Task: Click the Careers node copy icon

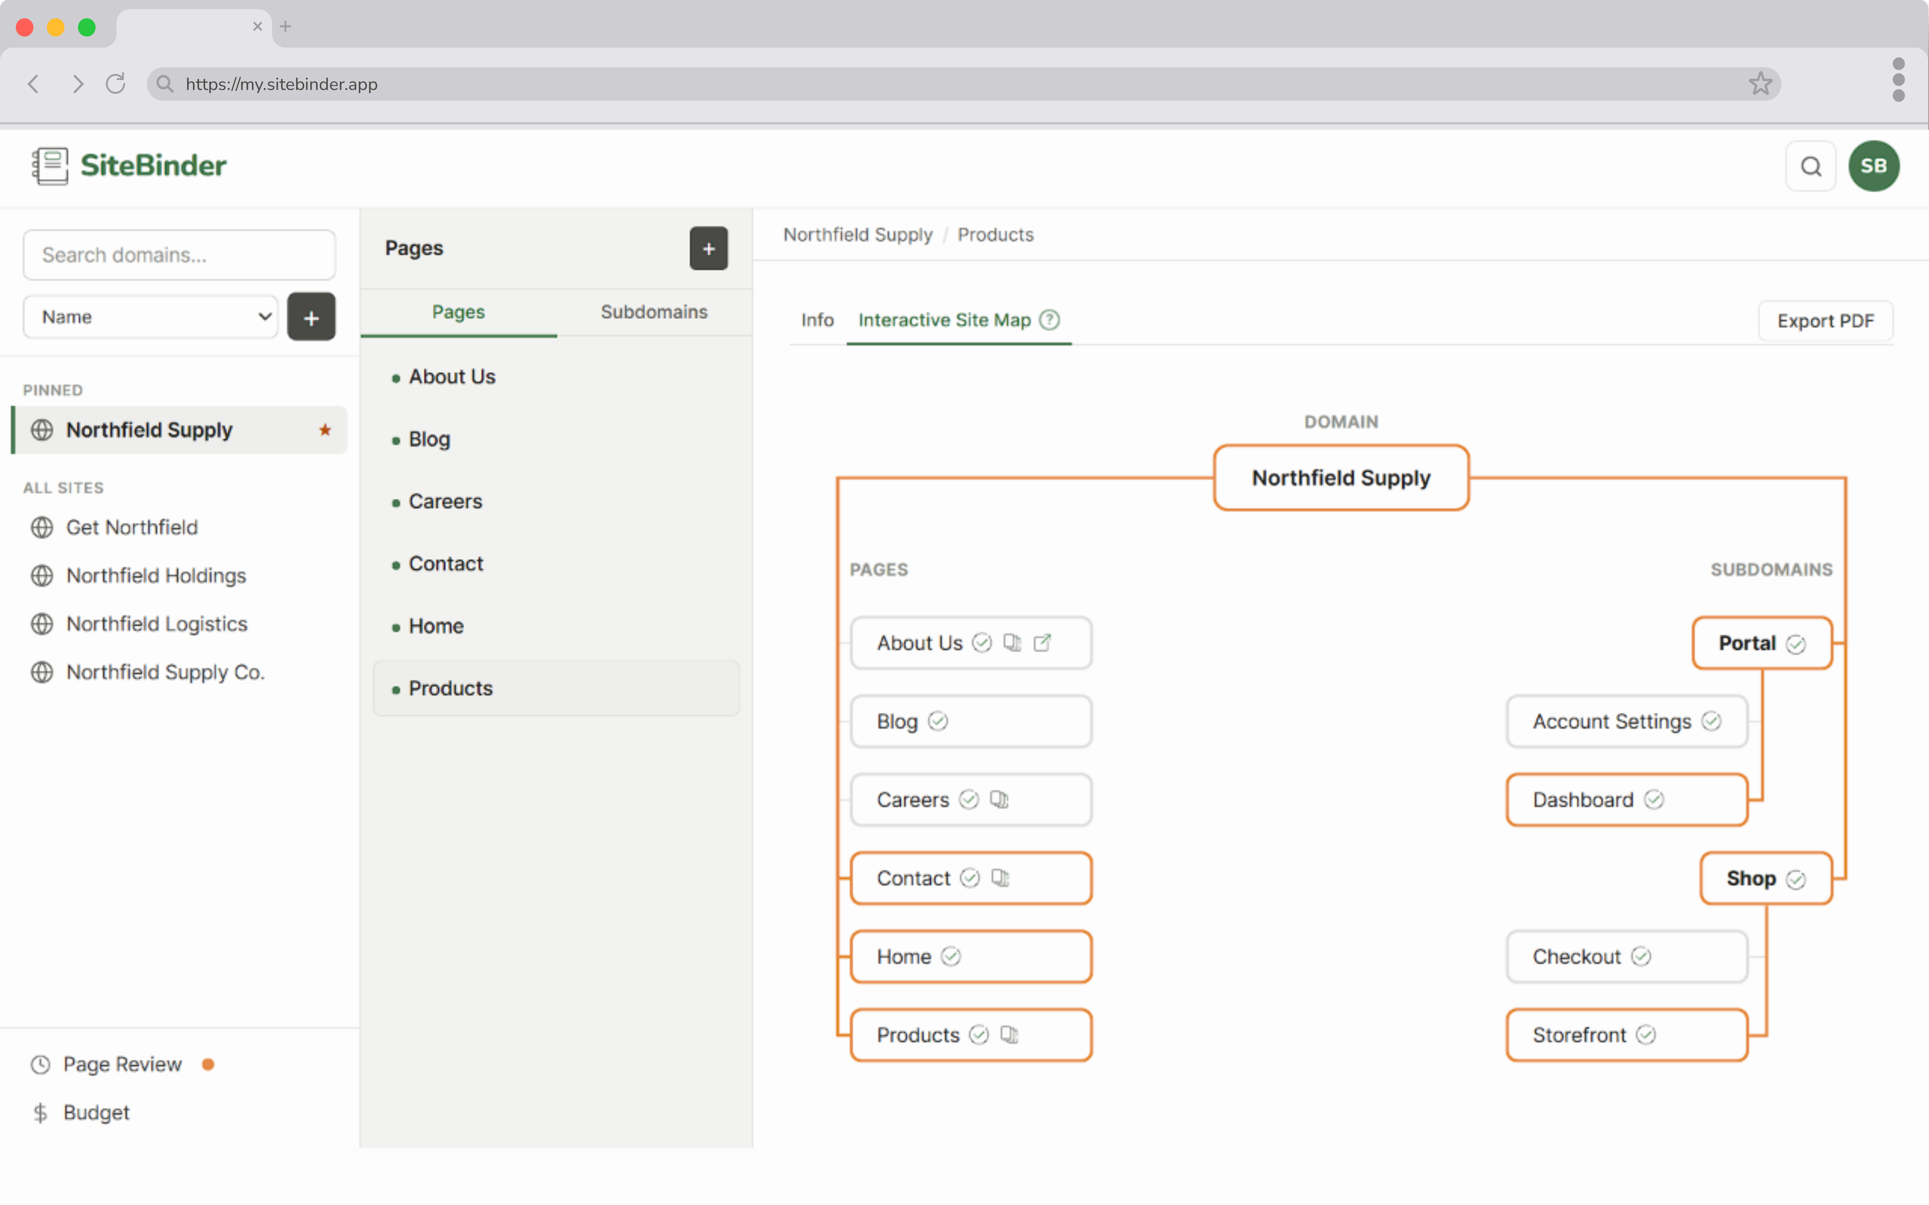Action: [1000, 799]
